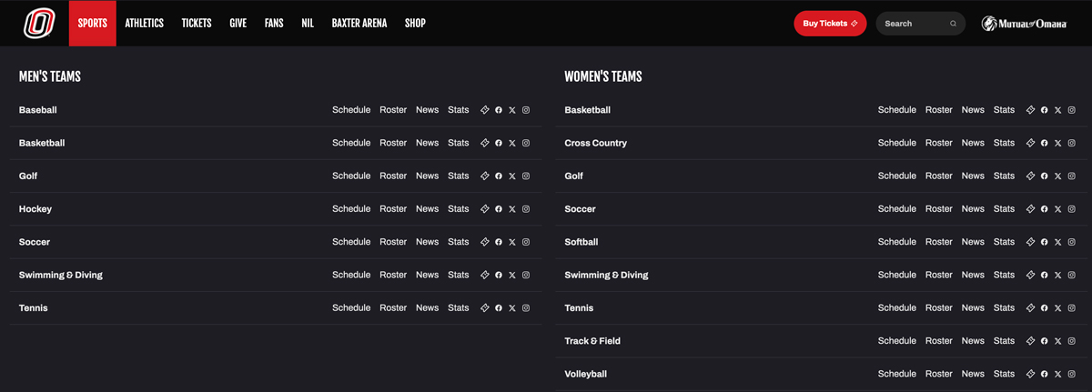The height and width of the screenshot is (392, 1092).
Task: Open Cross Country Schedule link
Action: point(896,143)
